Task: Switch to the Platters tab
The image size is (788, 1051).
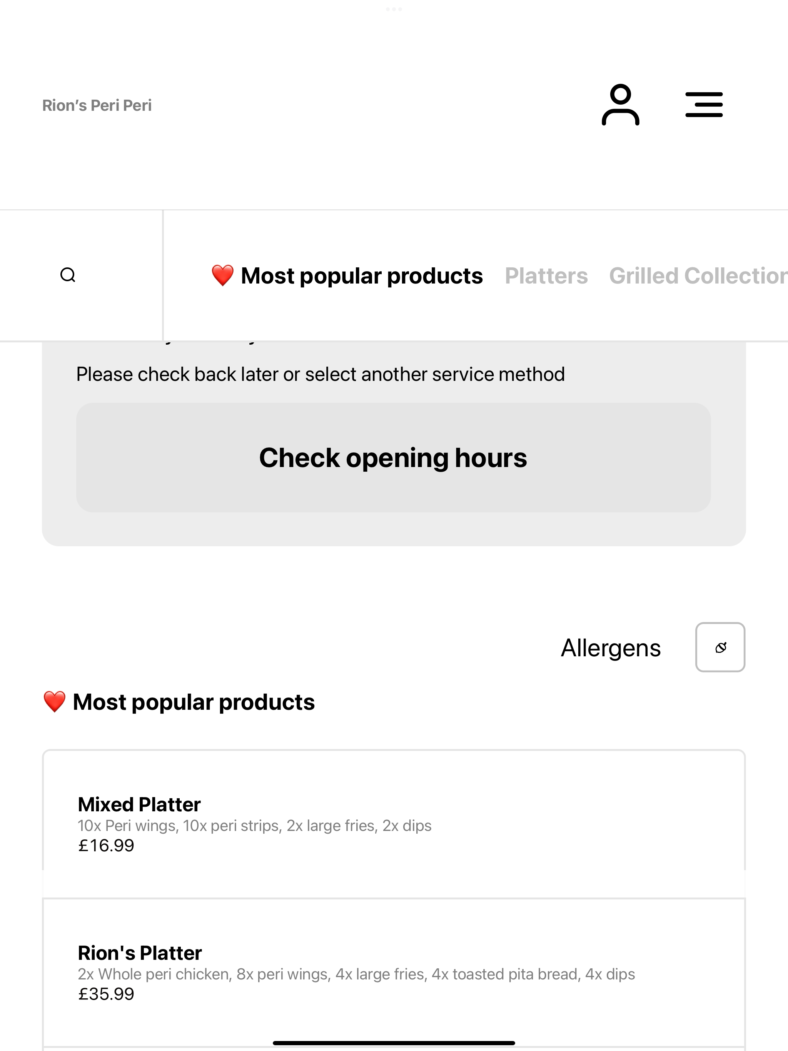Action: pos(546,275)
